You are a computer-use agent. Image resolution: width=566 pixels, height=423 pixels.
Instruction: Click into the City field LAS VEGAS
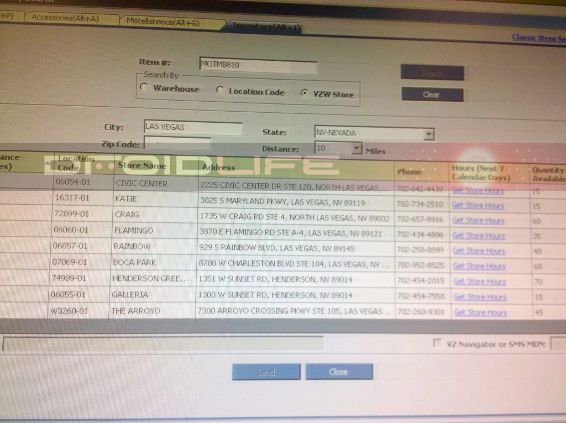[x=193, y=128]
